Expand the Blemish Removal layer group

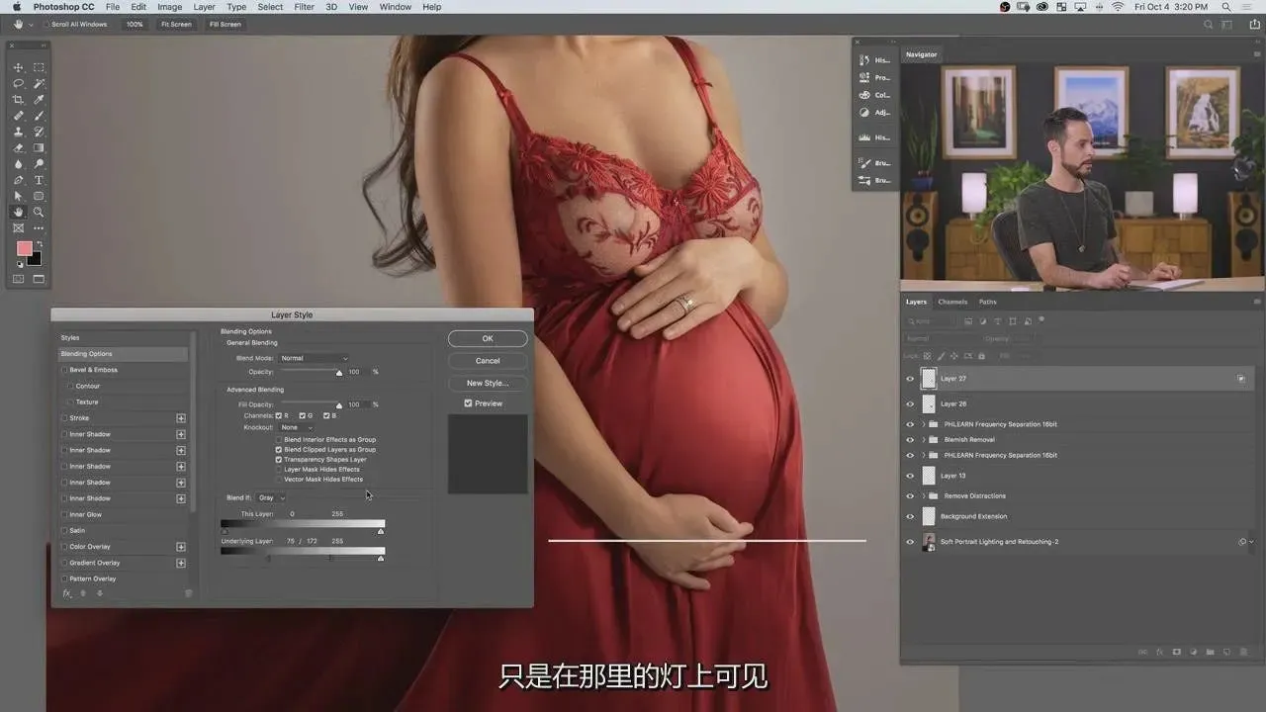coord(923,439)
